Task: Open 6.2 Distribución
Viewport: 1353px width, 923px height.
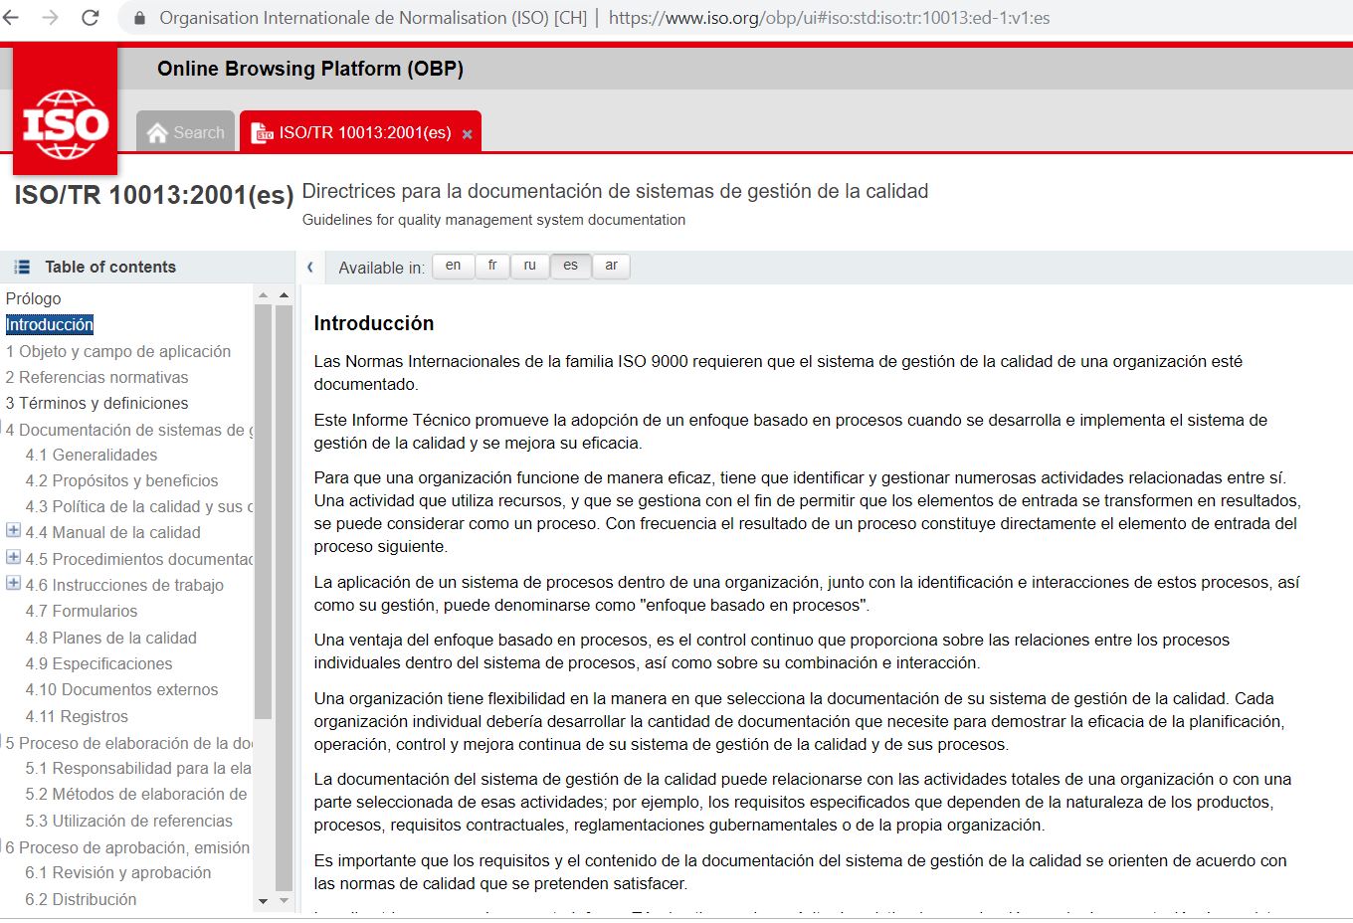Action: click(81, 899)
